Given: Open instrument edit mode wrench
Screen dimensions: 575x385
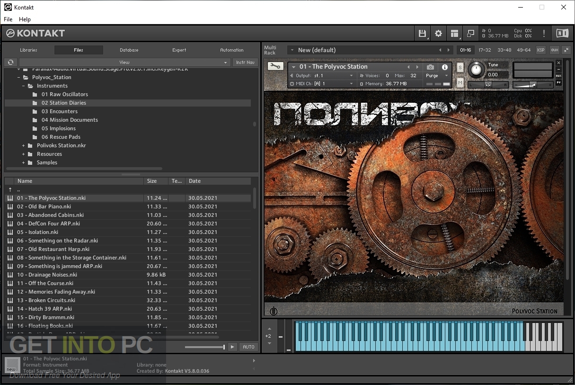Looking at the screenshot, I should point(275,66).
